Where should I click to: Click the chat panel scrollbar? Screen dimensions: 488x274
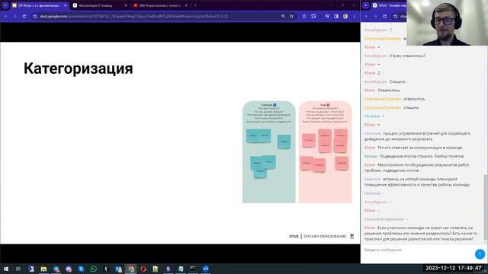coord(486,206)
